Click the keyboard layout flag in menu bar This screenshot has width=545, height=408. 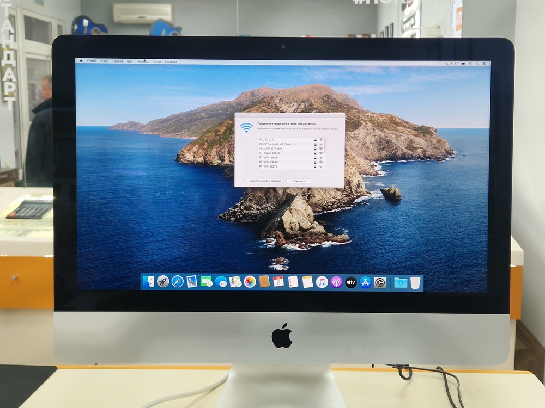pyautogui.click(x=463, y=63)
